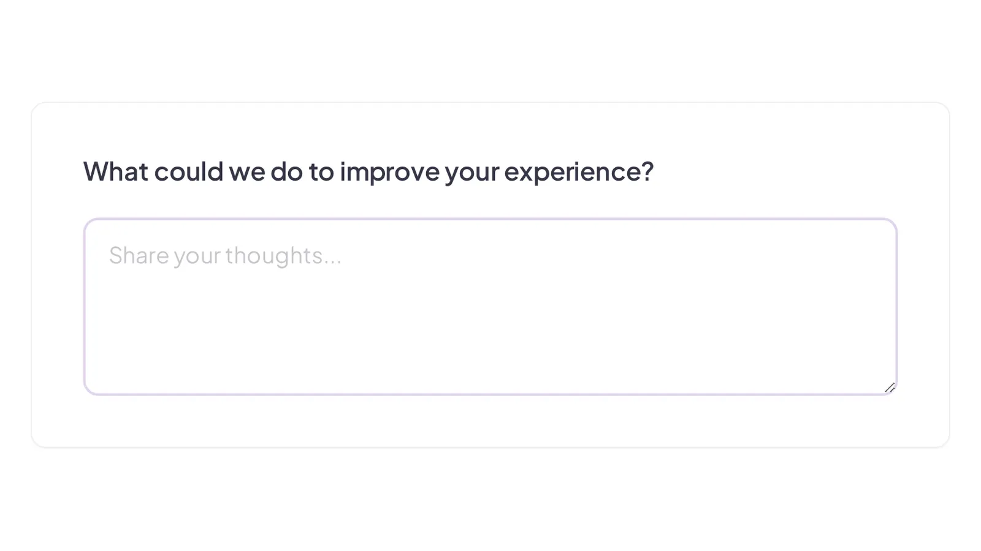Image resolution: width=981 pixels, height=551 pixels.
Task: Select the diagonal grip in textarea corner
Action: point(890,388)
